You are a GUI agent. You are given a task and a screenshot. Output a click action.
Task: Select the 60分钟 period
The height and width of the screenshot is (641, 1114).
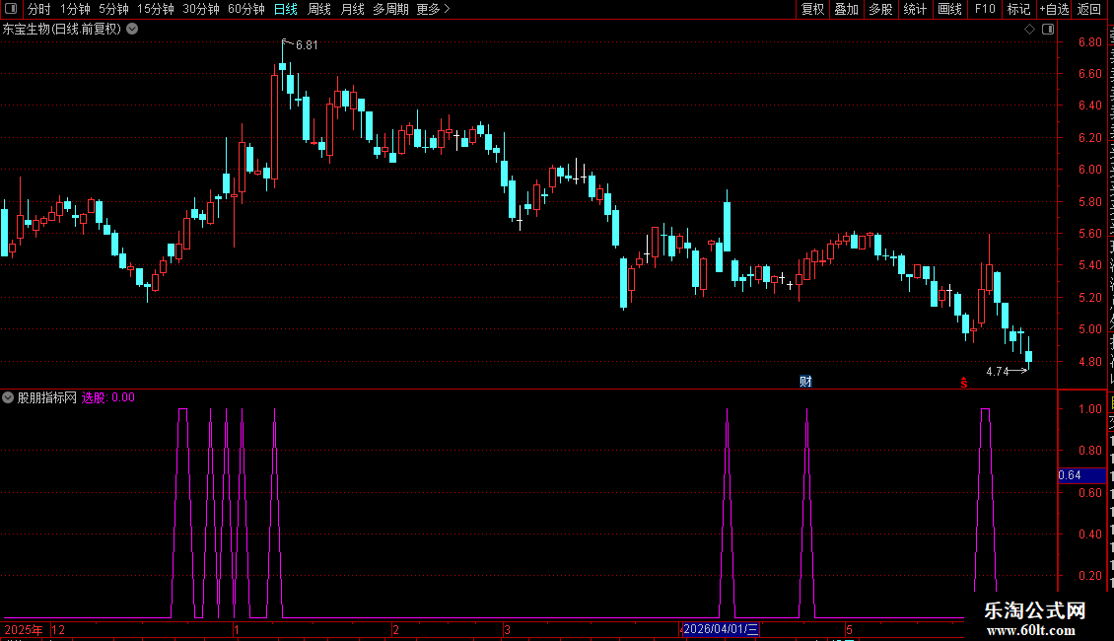[246, 9]
